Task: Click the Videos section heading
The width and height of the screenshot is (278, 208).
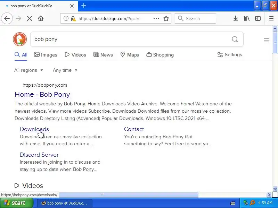Action: coord(33,185)
